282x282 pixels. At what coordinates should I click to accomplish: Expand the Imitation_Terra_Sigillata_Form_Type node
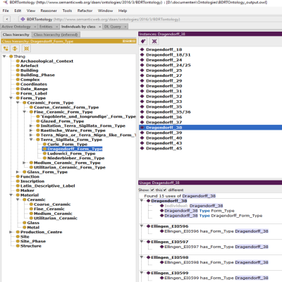(31, 125)
